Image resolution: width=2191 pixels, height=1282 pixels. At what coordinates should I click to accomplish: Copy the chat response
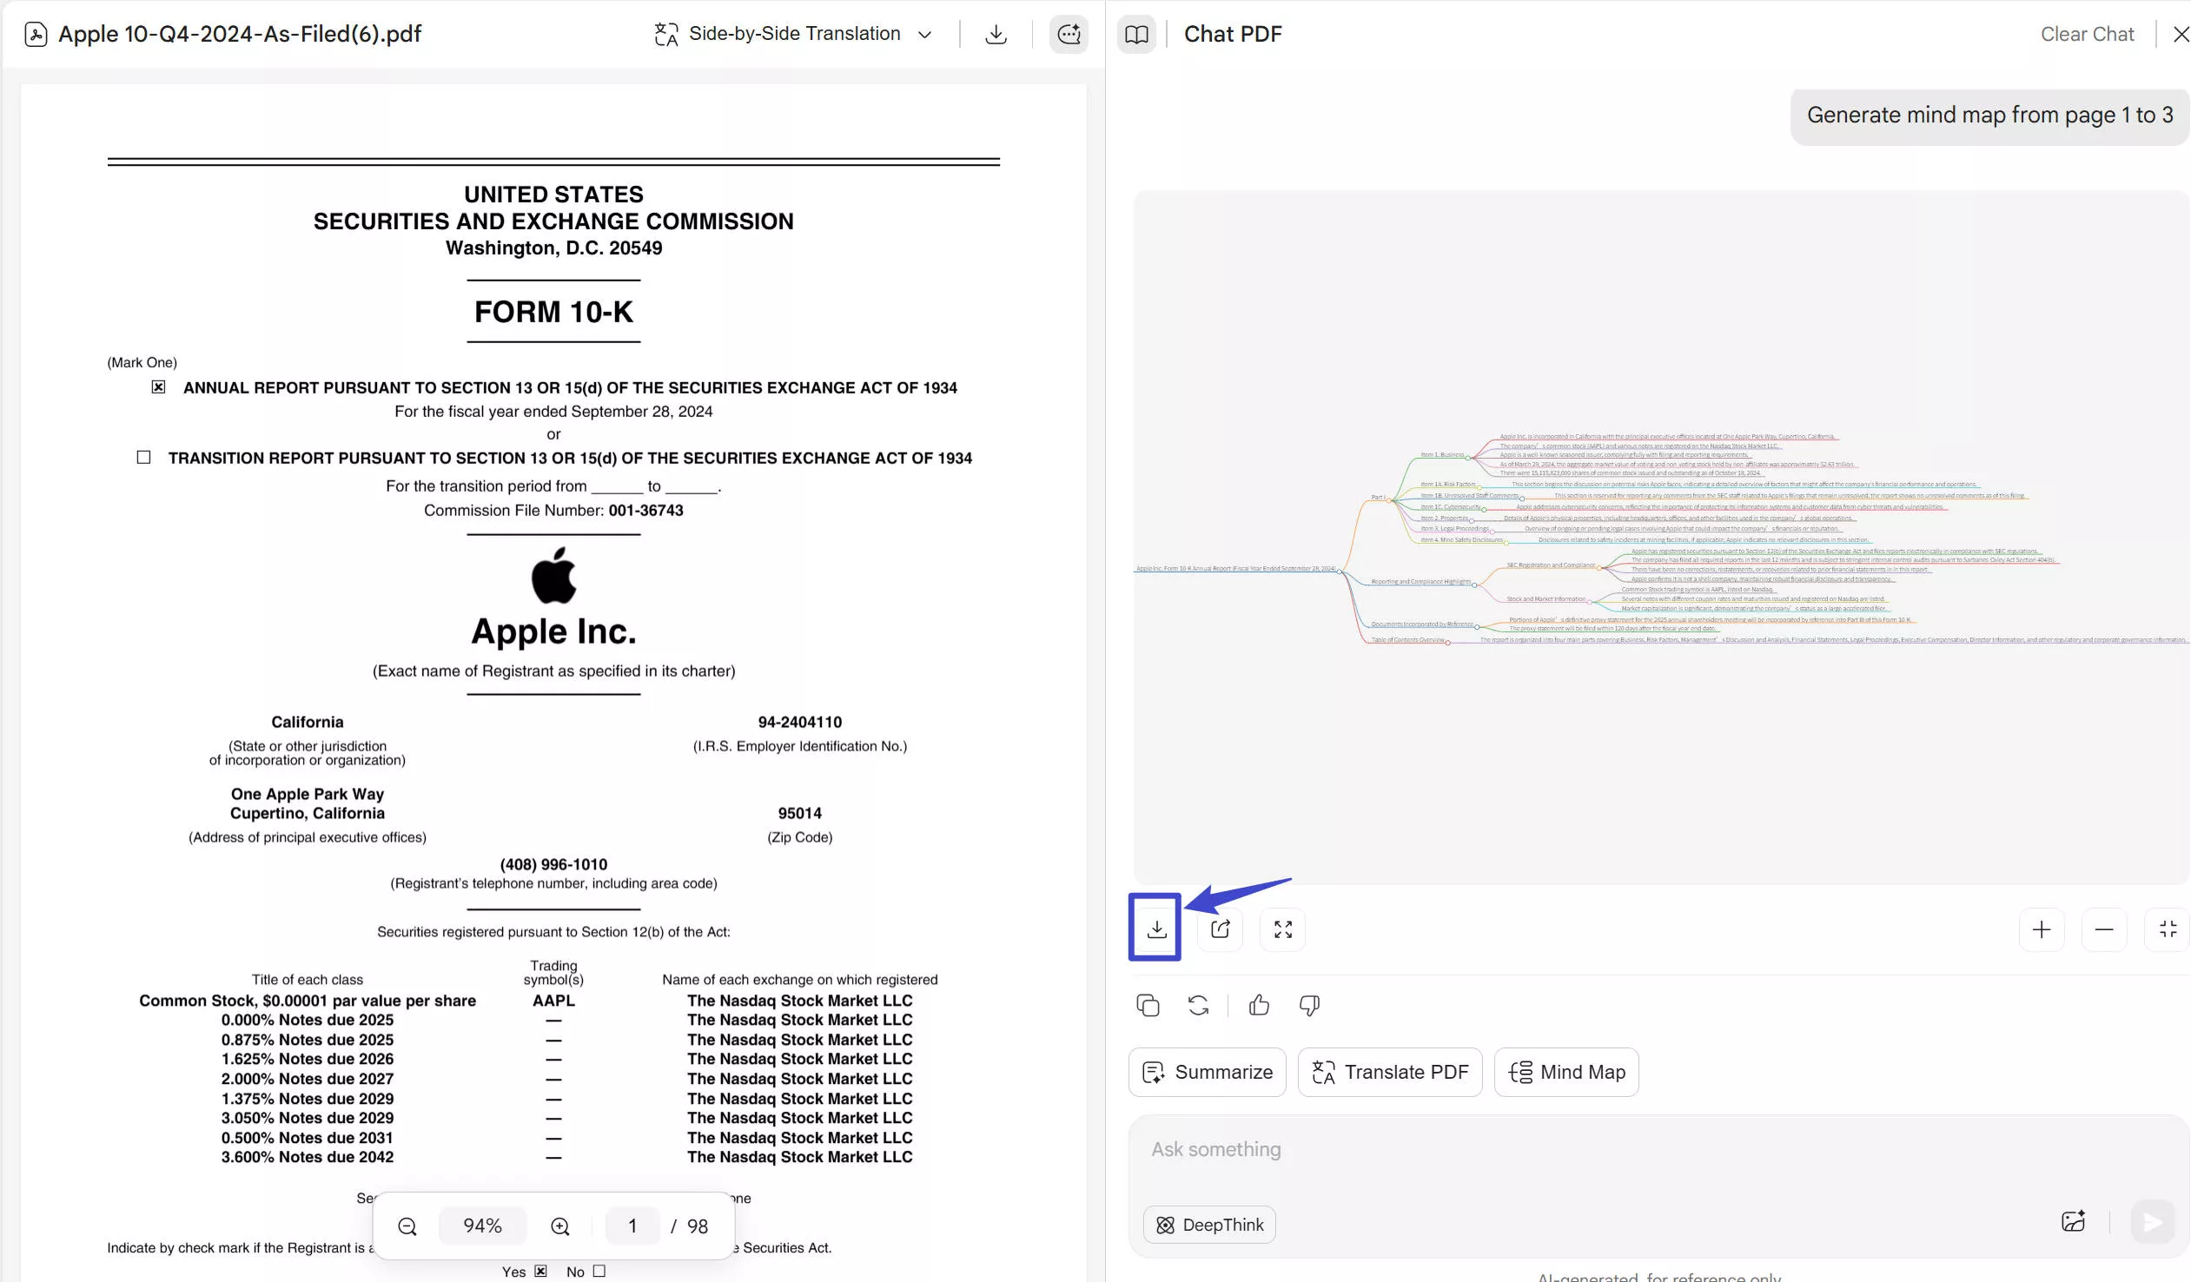pyautogui.click(x=1148, y=1005)
